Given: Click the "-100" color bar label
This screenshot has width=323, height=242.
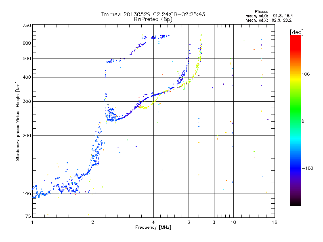Looking at the screenshot, I should point(308,168).
